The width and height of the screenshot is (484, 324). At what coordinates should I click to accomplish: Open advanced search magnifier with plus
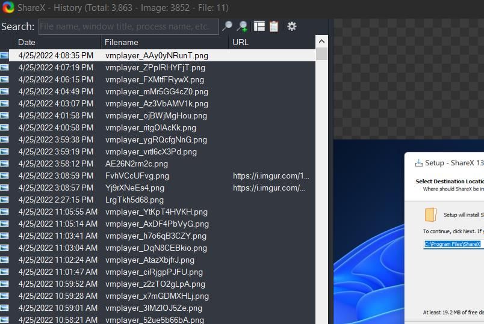click(x=243, y=26)
